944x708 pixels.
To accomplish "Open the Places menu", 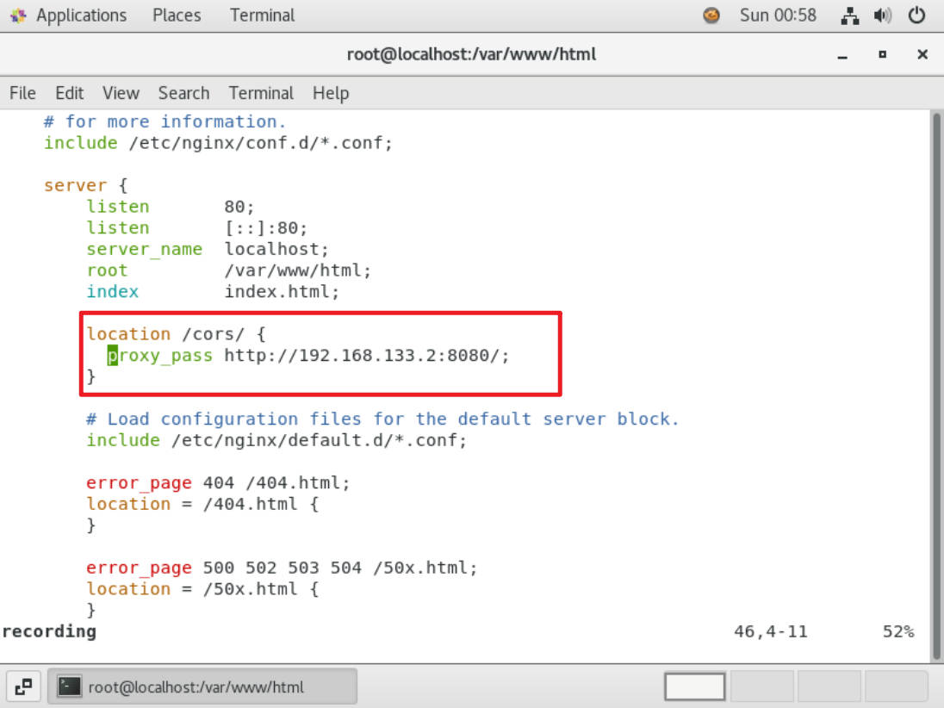I will click(177, 16).
